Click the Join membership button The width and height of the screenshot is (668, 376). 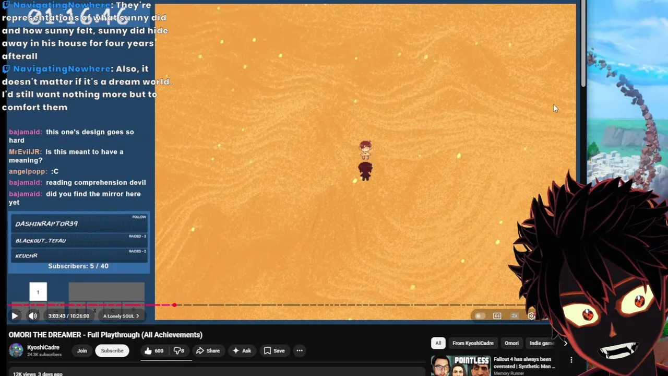[82, 351]
